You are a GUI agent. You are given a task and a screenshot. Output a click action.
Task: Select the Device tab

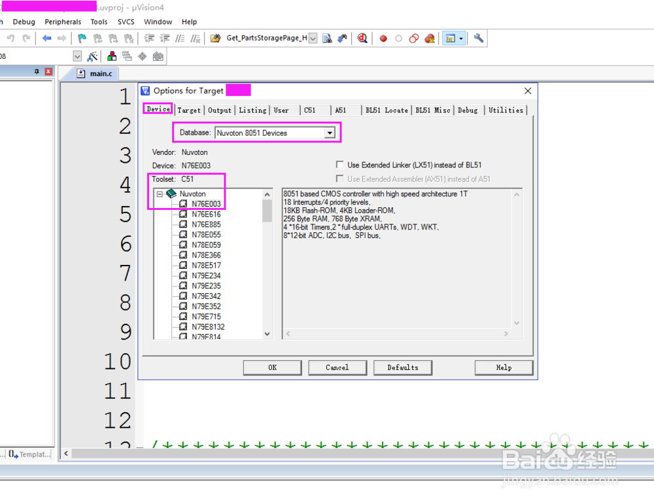(158, 109)
